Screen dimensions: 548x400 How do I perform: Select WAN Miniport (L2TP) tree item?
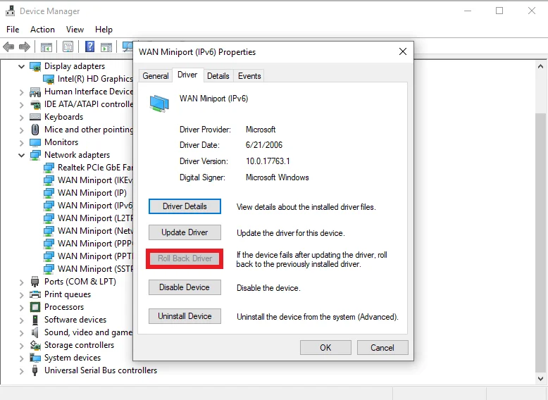click(88, 218)
